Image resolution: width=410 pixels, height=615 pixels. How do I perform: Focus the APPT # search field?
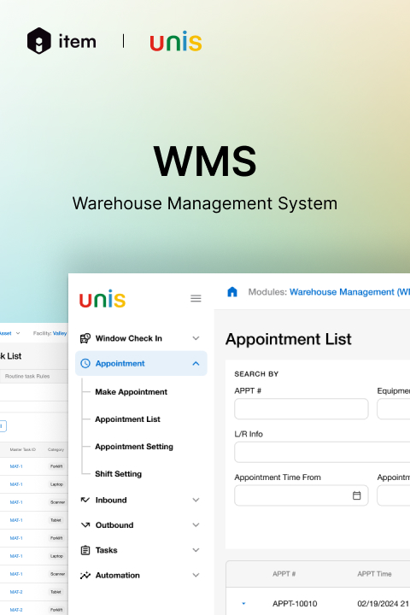coord(302,408)
